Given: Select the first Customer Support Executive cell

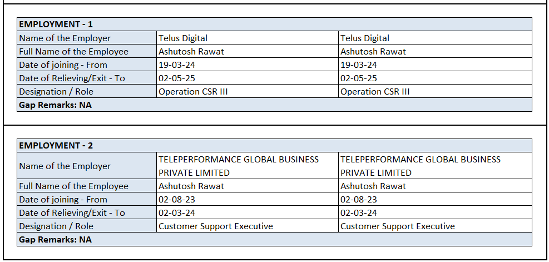Looking at the screenshot, I should click(x=216, y=226).
